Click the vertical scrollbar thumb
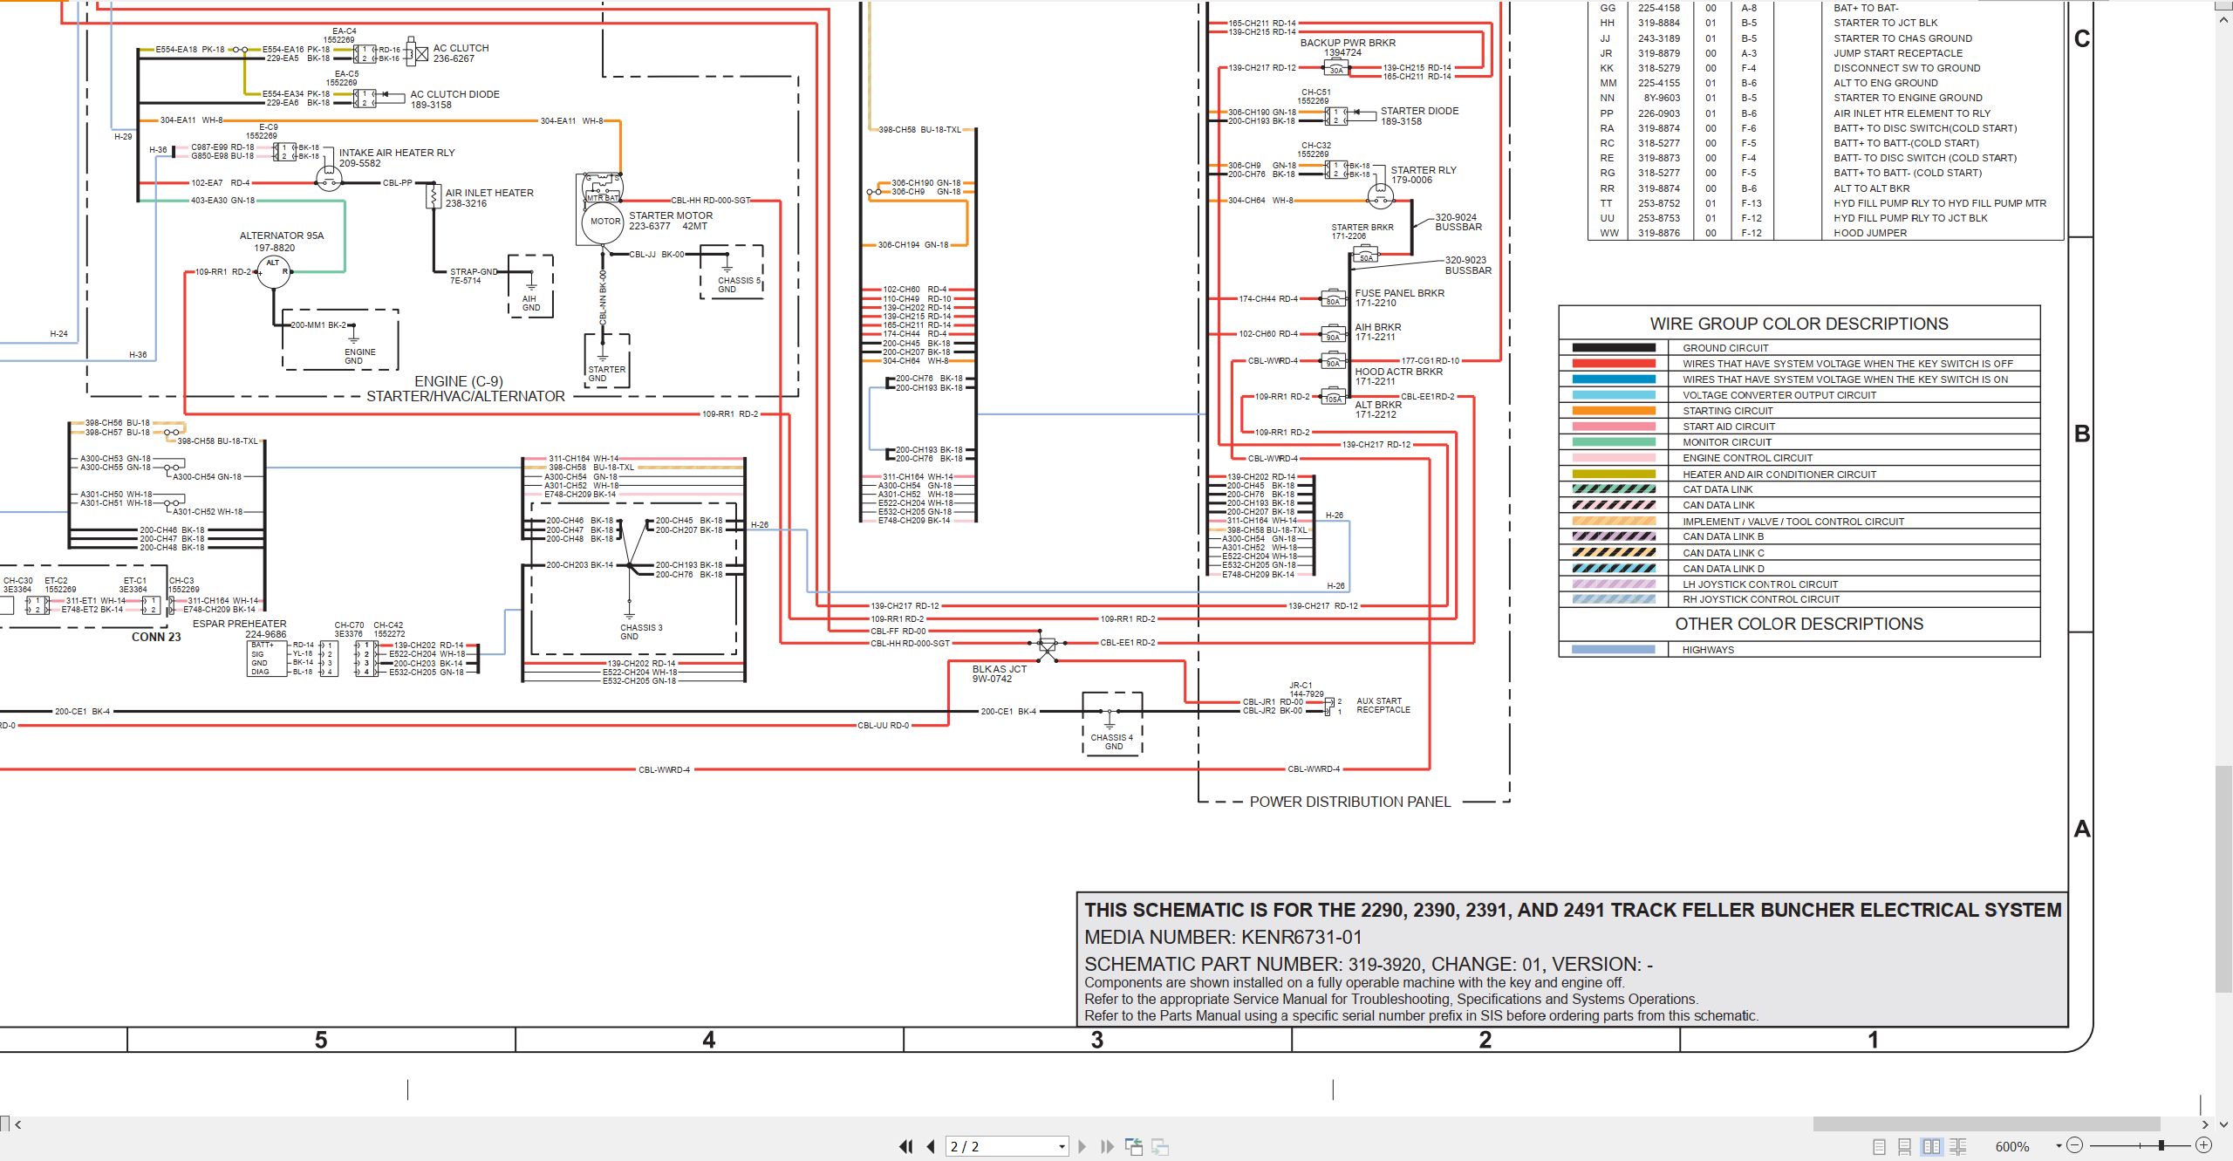The image size is (2233, 1161). [x=2223, y=878]
